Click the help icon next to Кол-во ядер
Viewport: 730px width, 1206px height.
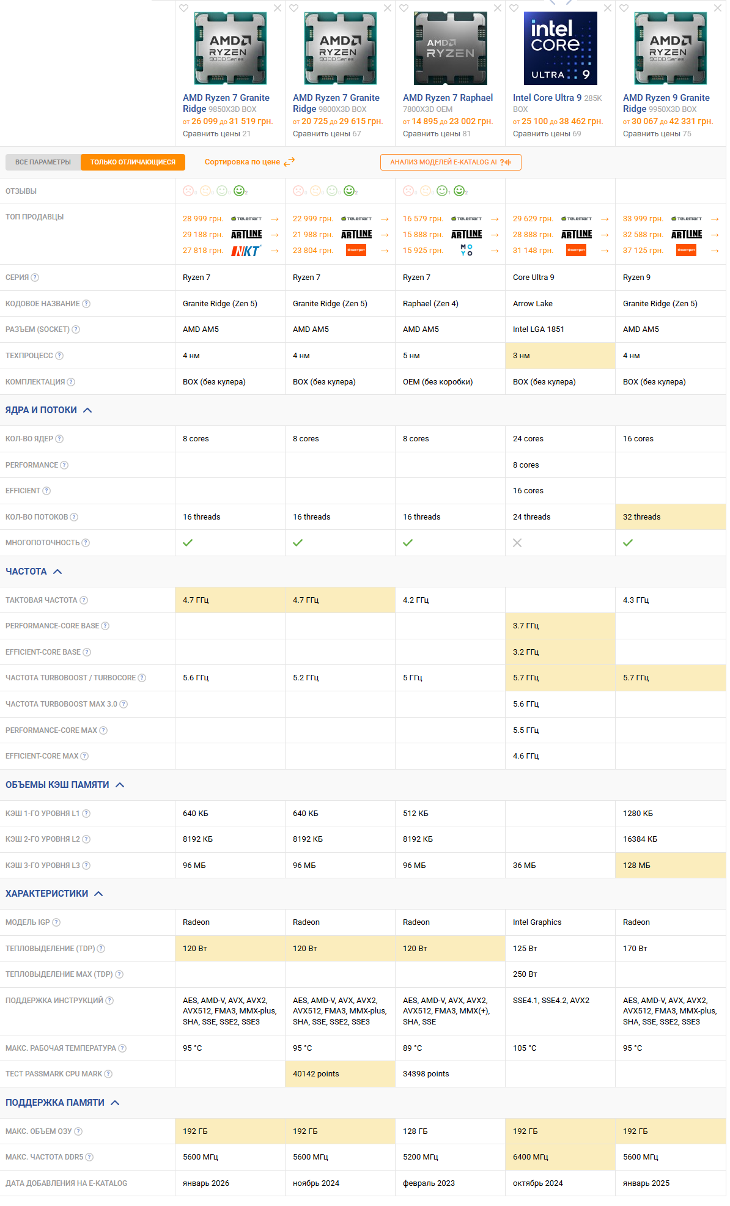coord(59,439)
